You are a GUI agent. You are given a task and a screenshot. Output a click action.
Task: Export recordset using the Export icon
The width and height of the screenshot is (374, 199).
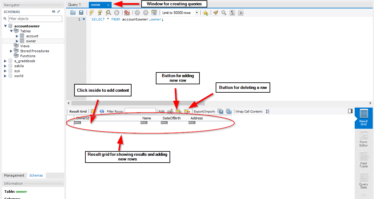[x=220, y=111]
